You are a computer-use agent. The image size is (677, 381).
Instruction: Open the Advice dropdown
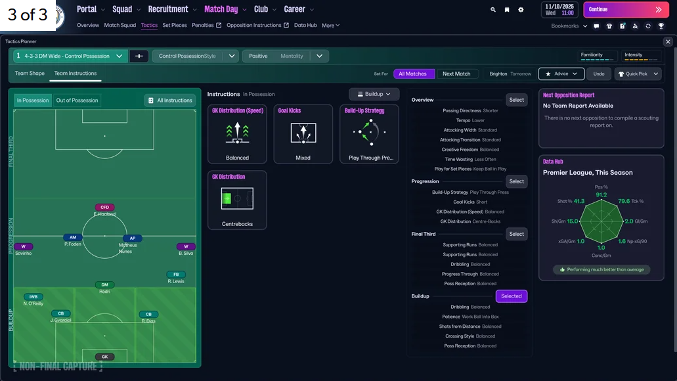click(561, 74)
